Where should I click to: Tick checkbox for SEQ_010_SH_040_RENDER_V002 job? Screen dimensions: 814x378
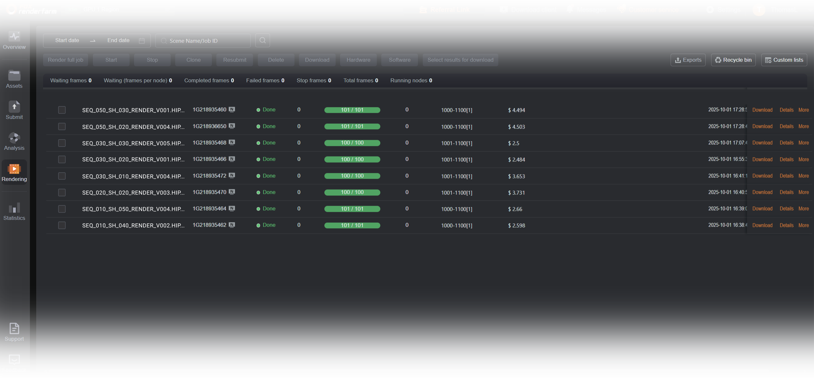[x=62, y=225]
